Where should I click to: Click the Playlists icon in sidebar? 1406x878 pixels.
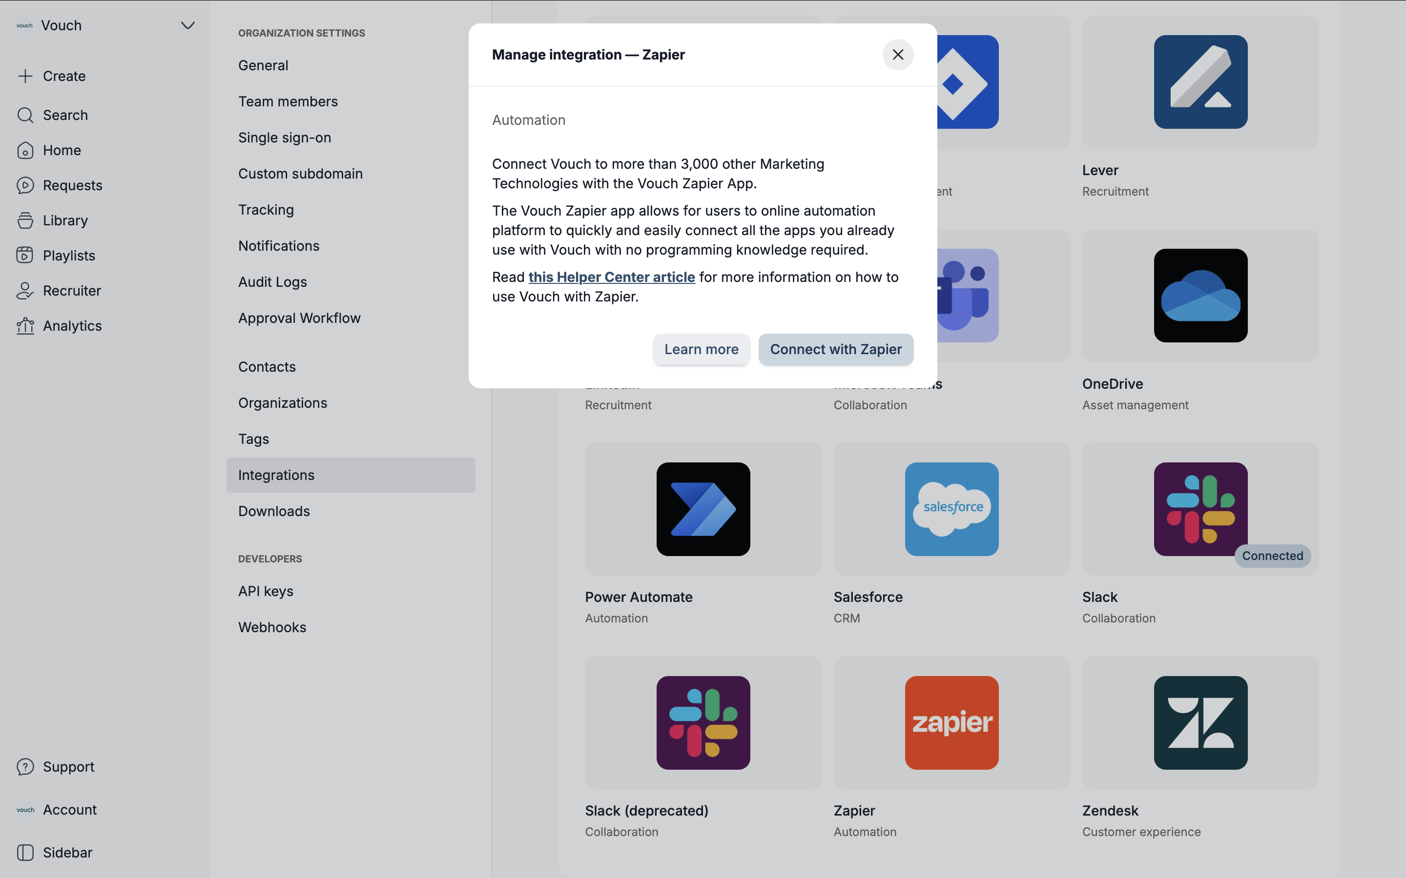coord(25,256)
